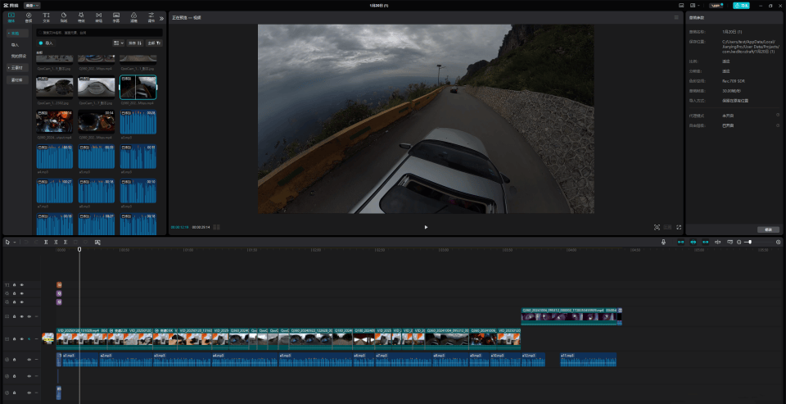The width and height of the screenshot is (786, 404).
Task: Open the Text (文本) panel tab
Action: (46, 17)
